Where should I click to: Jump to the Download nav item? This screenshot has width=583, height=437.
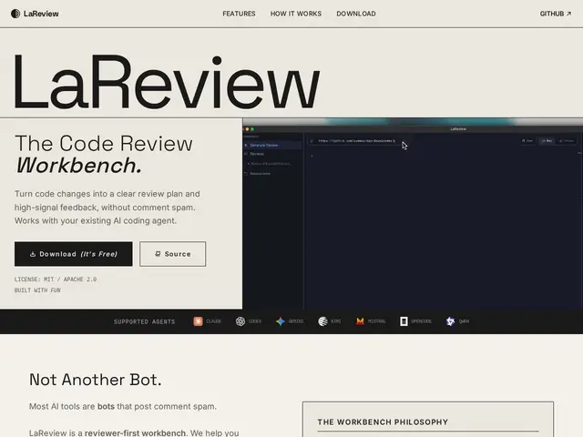coord(356,14)
